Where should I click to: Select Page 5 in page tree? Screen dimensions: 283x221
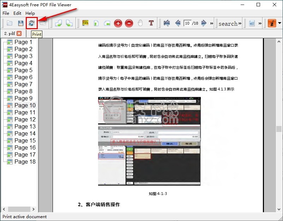[23, 70]
